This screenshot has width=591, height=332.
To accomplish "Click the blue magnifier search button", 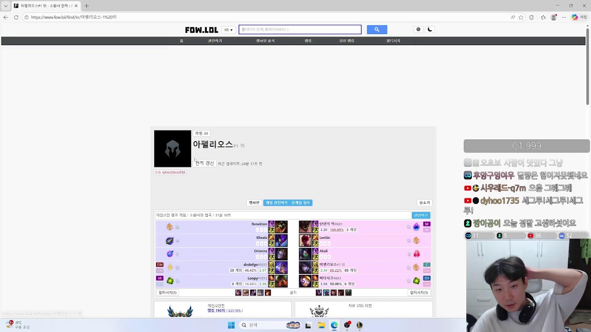I will coord(377,30).
